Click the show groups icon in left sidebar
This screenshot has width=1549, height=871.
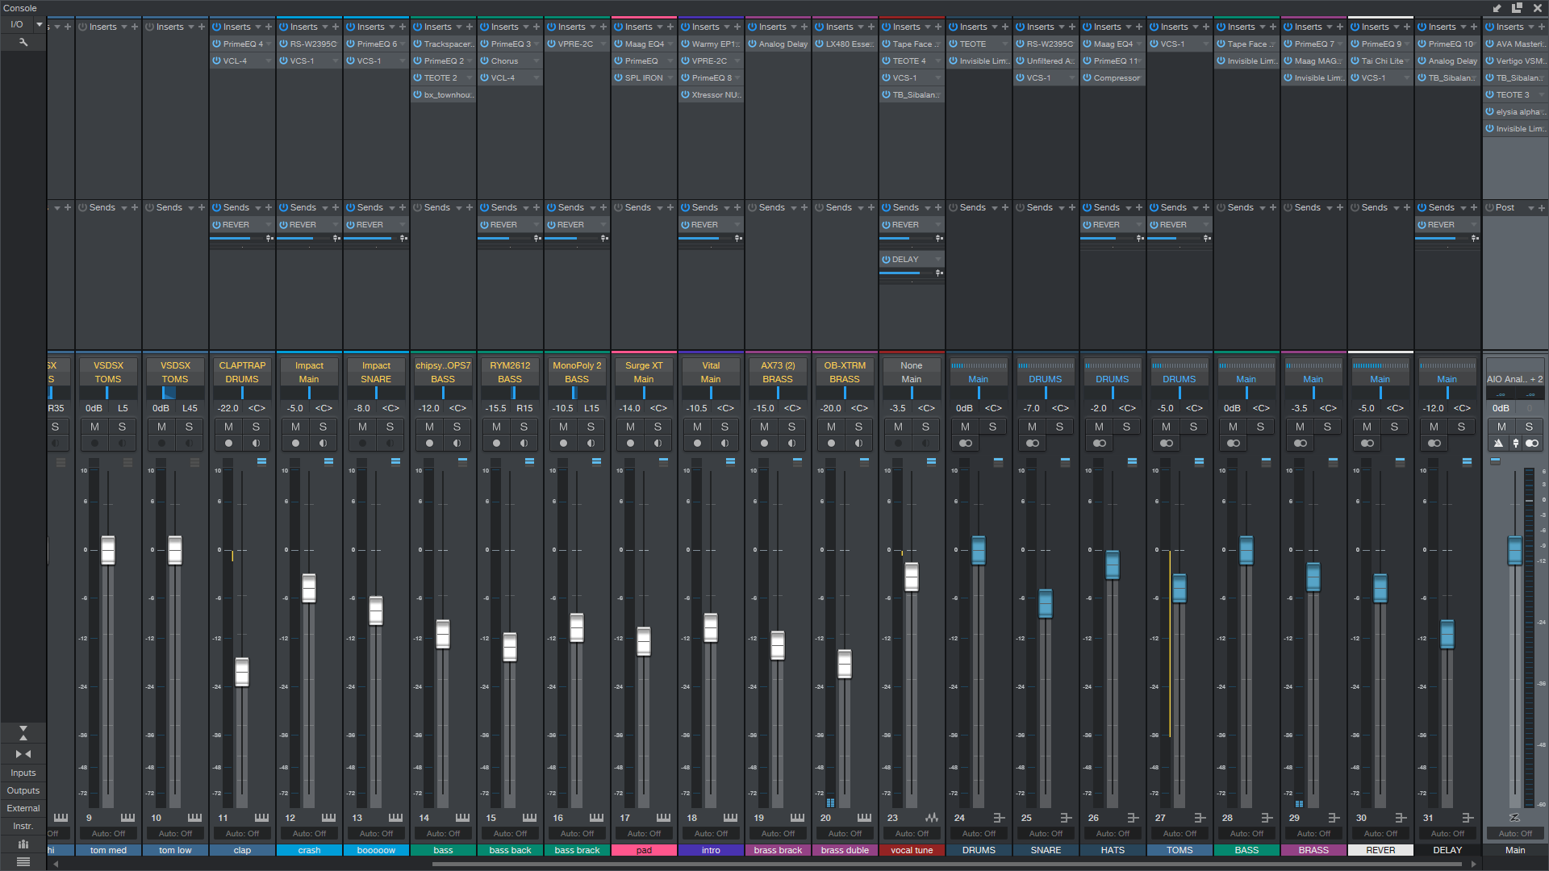coord(23,844)
